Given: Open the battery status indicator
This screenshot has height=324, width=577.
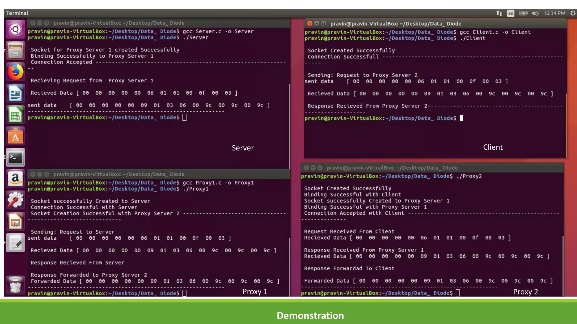Looking at the screenshot, I should (x=523, y=13).
